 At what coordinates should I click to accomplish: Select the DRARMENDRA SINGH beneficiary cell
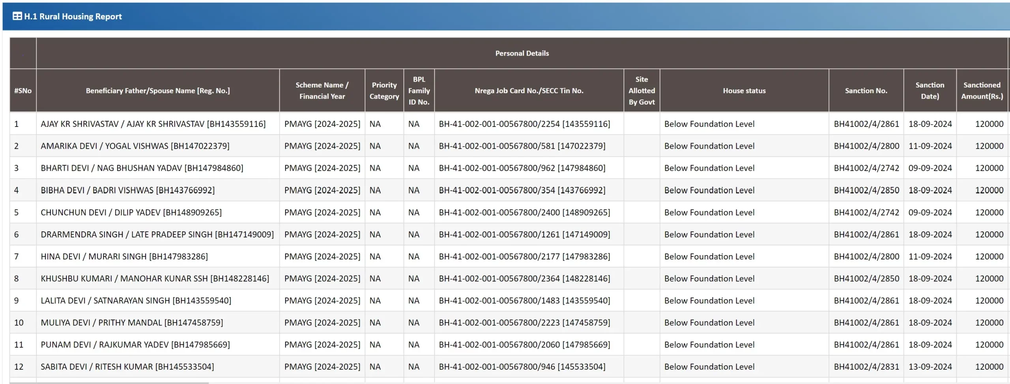[x=157, y=234]
